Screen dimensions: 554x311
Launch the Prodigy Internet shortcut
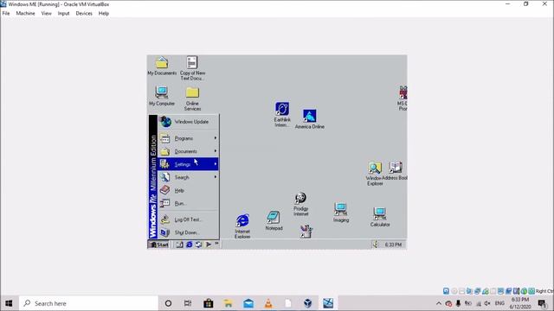(300, 204)
